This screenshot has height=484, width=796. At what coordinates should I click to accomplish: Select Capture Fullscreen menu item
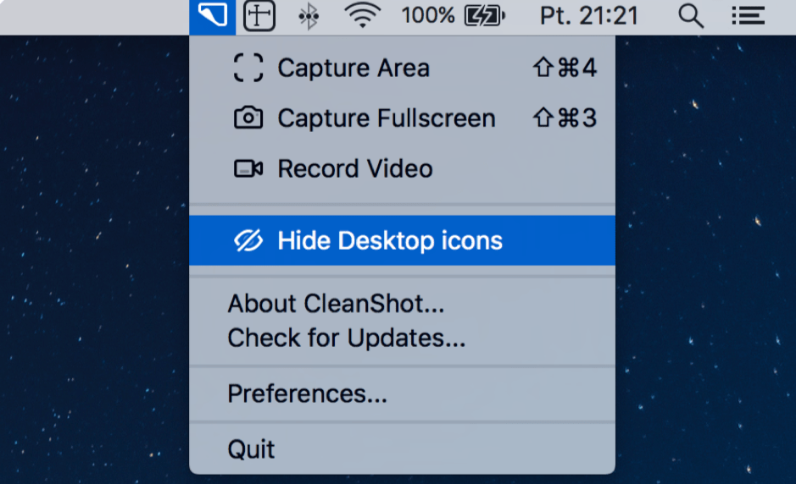point(402,118)
